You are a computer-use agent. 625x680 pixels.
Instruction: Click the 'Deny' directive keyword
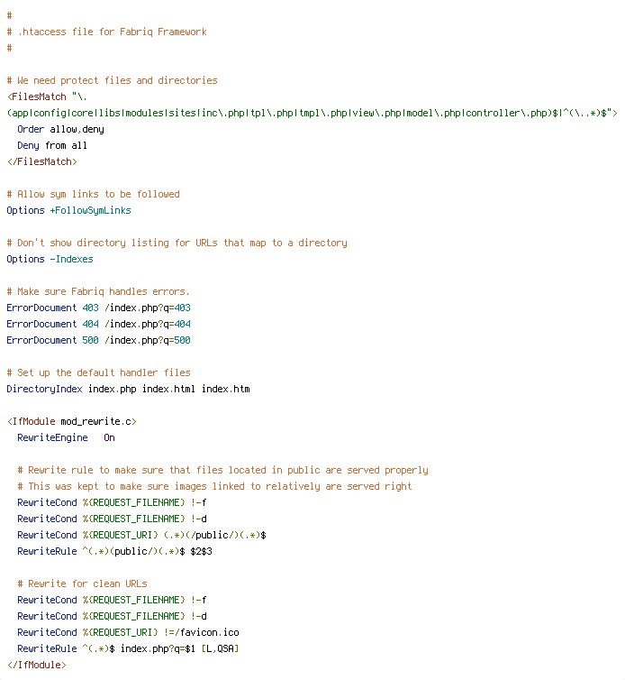pos(28,145)
